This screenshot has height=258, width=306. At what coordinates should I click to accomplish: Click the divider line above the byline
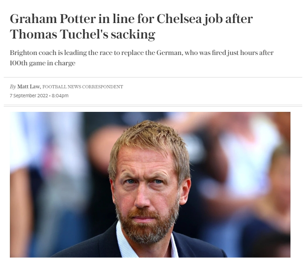click(x=153, y=77)
